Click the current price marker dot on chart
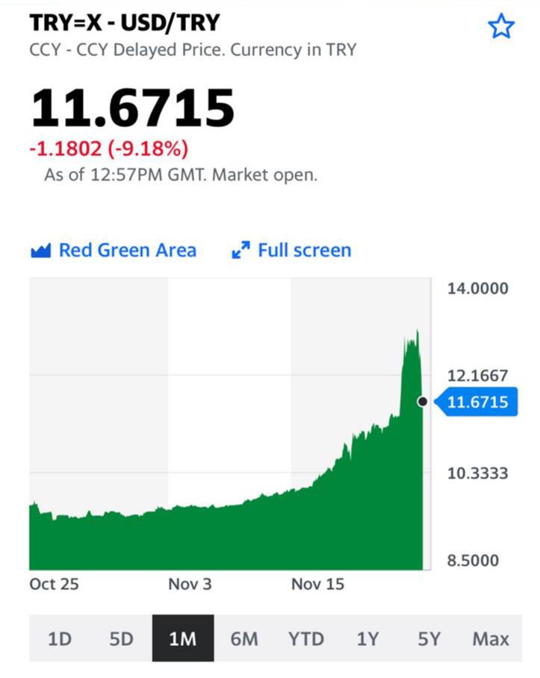The image size is (540, 678). pyautogui.click(x=423, y=402)
